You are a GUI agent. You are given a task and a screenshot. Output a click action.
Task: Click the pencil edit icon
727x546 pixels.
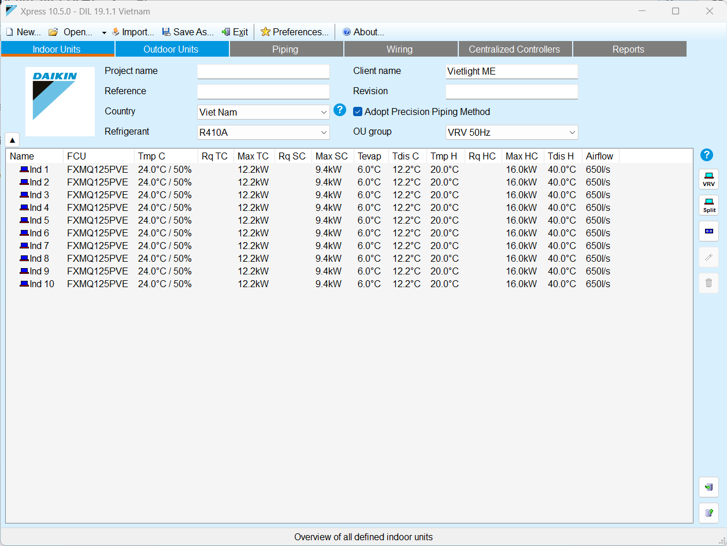(x=709, y=257)
